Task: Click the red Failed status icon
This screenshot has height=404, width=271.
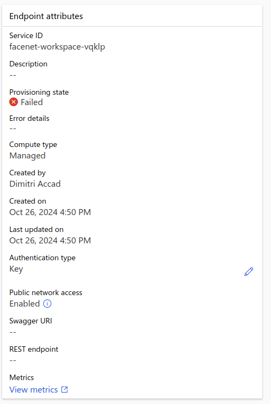Action: (14, 102)
